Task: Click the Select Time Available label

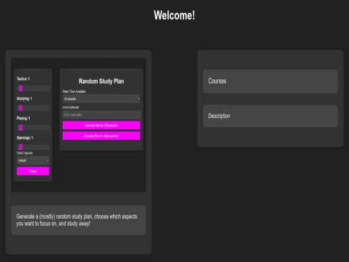Action: coord(74,91)
